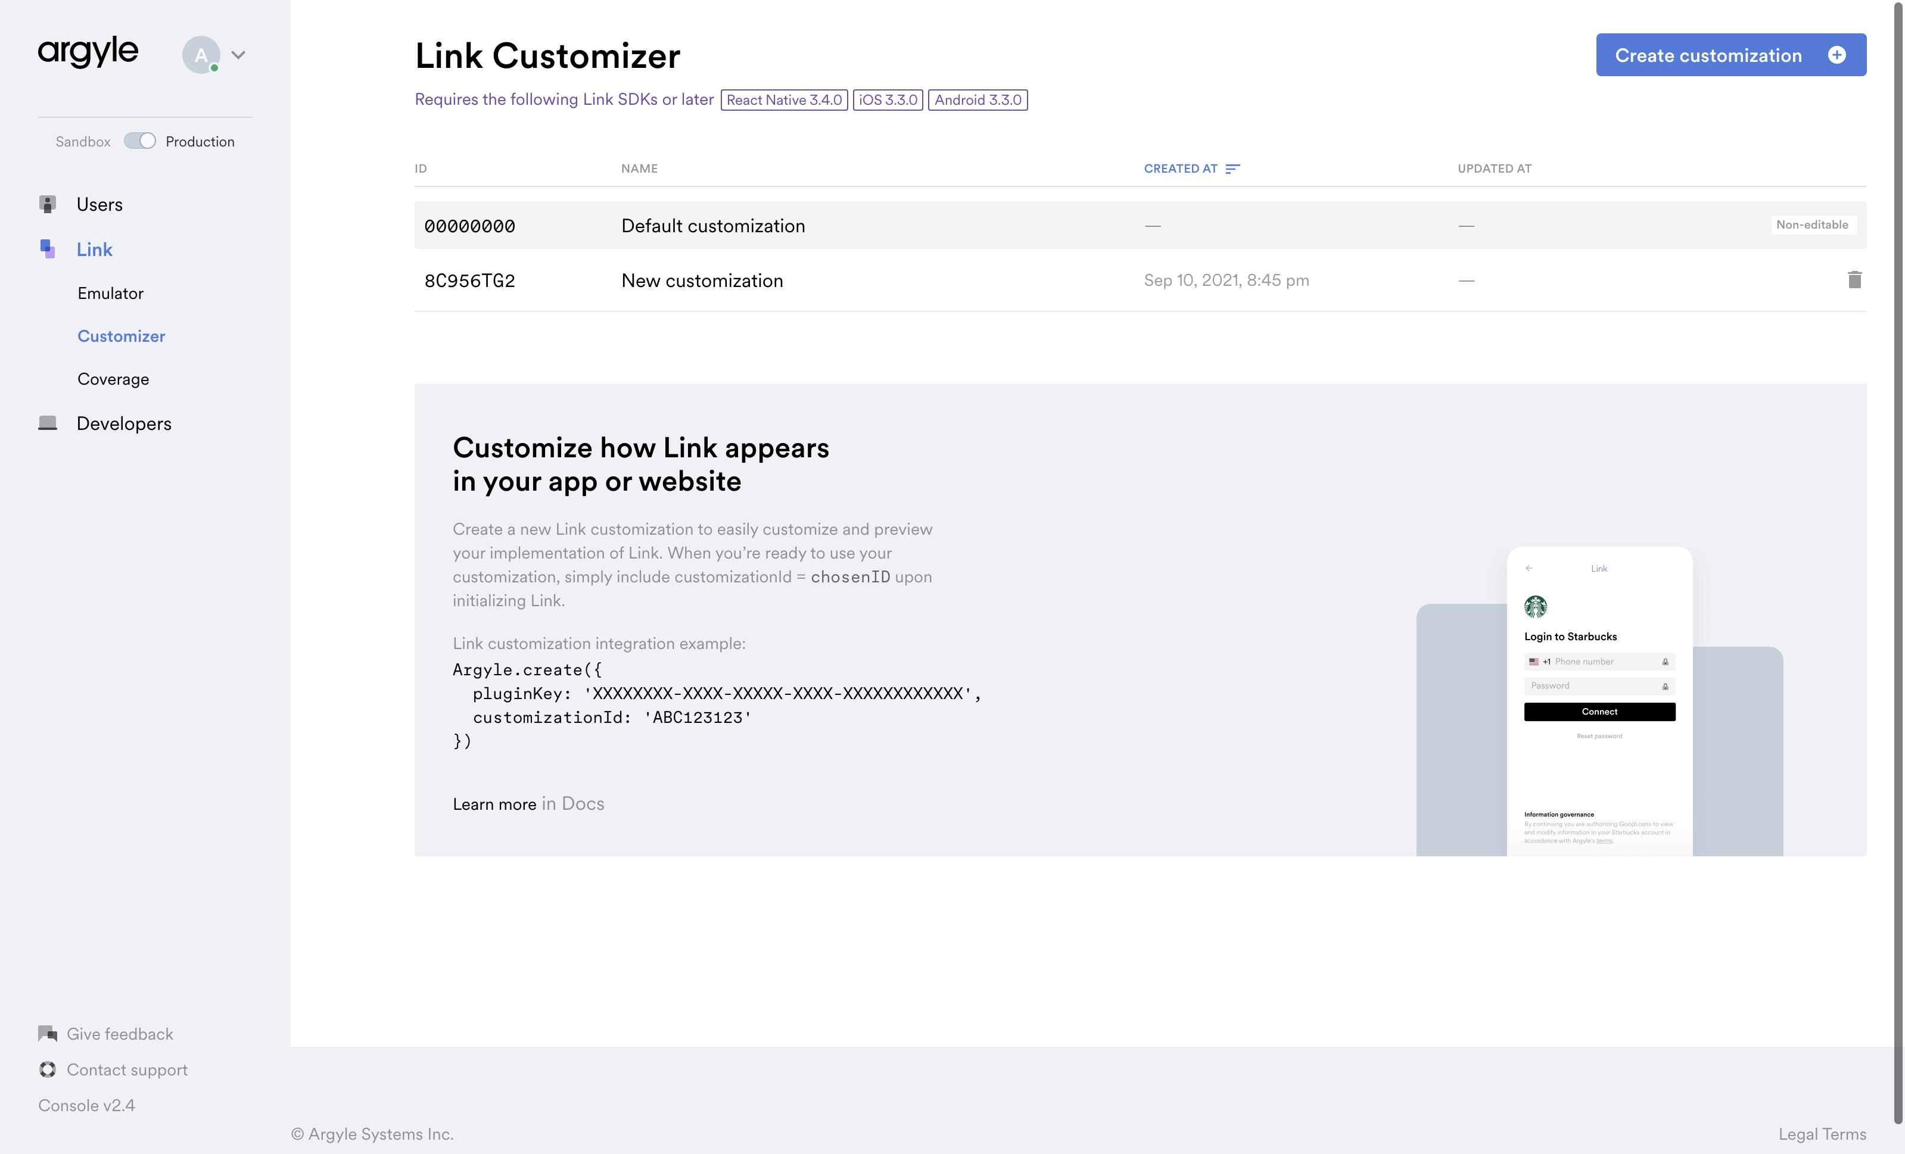The height and width of the screenshot is (1154, 1905).
Task: Click the Starbucks logo in preview
Action: coord(1536,606)
